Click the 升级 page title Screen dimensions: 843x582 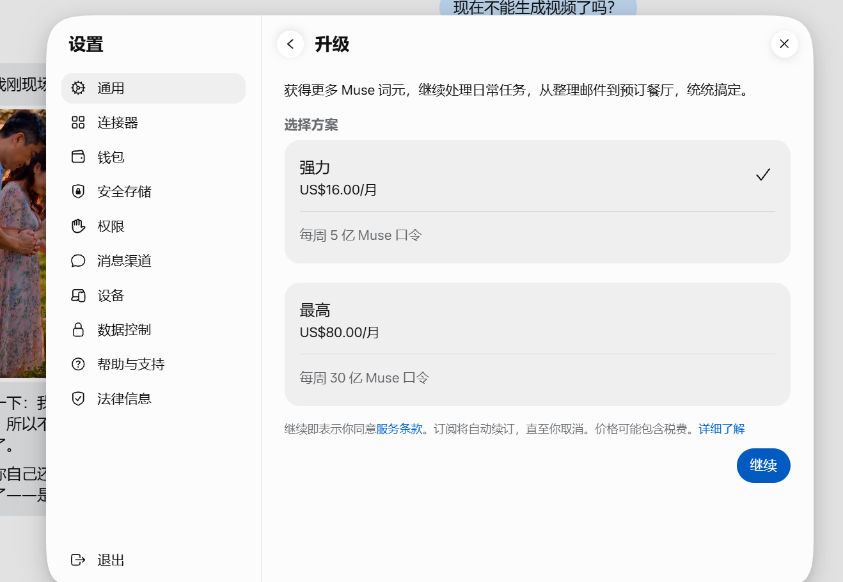332,44
